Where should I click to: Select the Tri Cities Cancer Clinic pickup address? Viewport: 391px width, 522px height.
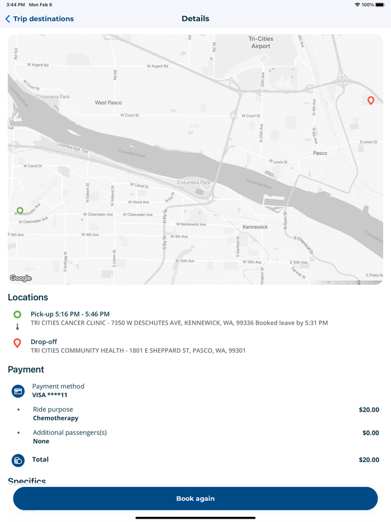[x=179, y=322]
